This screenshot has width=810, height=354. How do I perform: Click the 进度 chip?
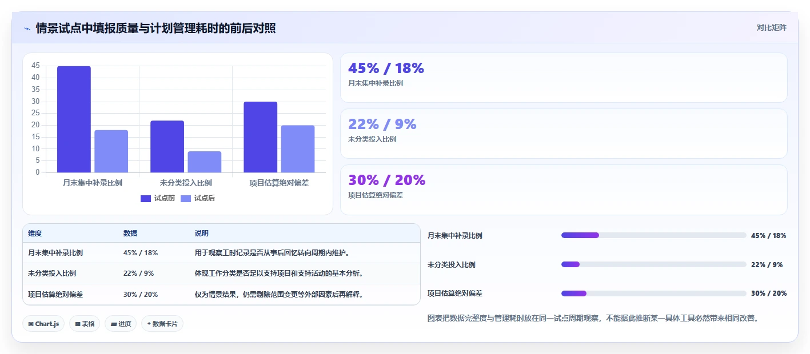(121, 324)
